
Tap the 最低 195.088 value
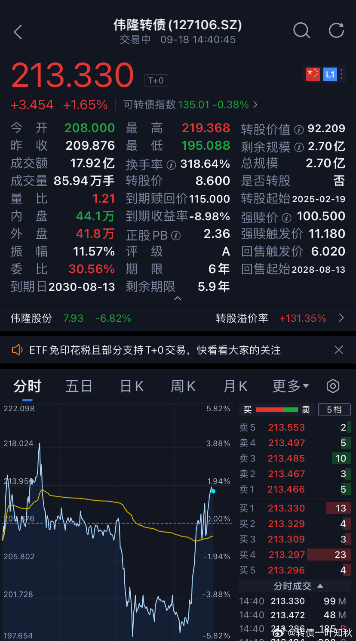[x=206, y=146]
